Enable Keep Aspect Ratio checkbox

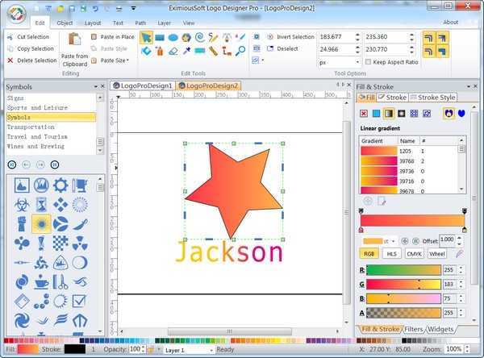(x=368, y=62)
